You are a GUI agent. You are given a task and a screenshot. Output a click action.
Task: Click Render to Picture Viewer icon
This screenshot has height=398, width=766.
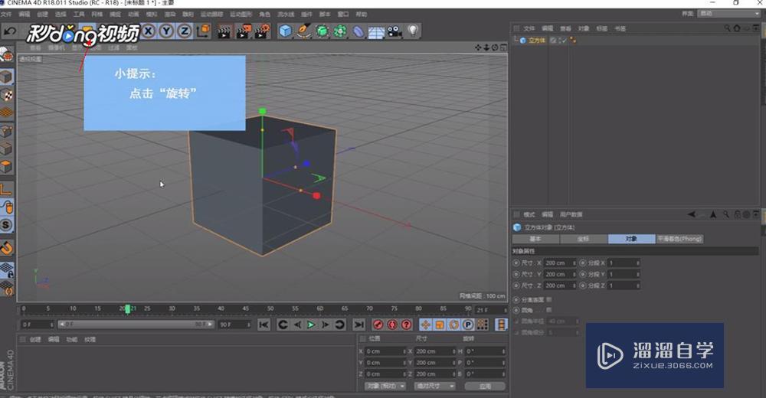pyautogui.click(x=244, y=32)
